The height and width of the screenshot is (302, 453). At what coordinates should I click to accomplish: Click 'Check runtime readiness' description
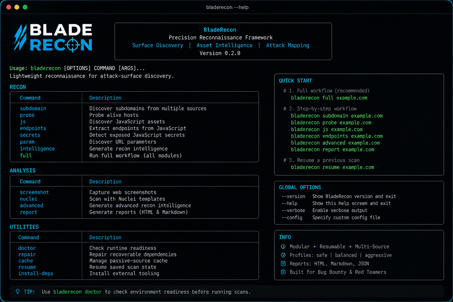[123, 248]
